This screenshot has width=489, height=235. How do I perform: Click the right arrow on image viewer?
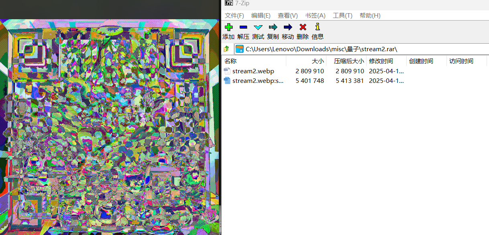(201, 110)
